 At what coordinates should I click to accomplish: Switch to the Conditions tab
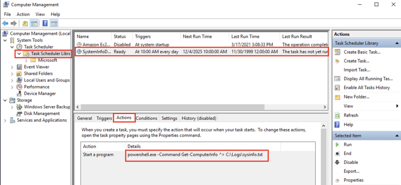coord(146,118)
